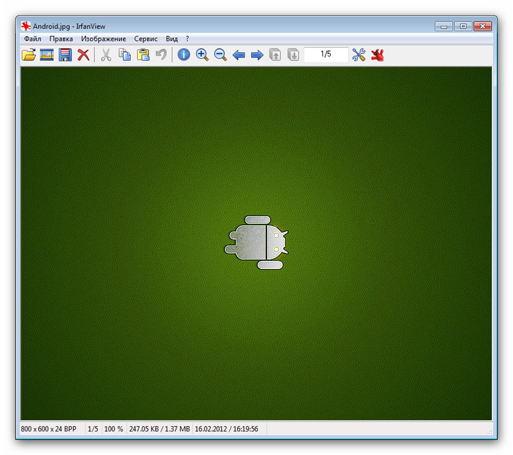Click the Android robot in the image

[x=256, y=242]
